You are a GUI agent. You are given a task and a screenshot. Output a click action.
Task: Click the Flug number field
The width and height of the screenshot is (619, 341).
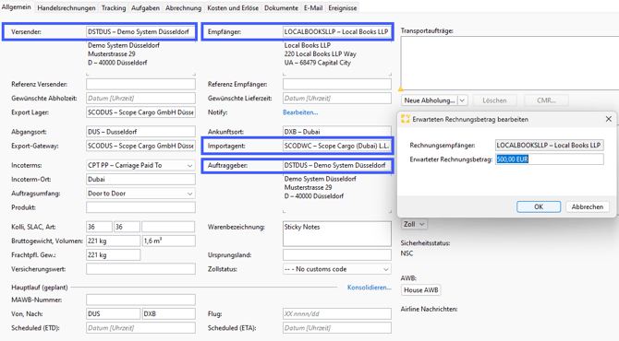336,314
